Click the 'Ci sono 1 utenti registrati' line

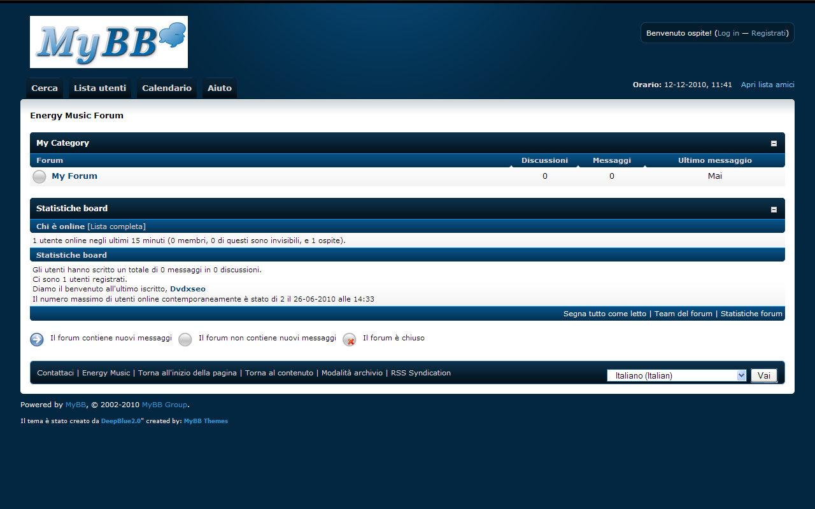[80, 279]
